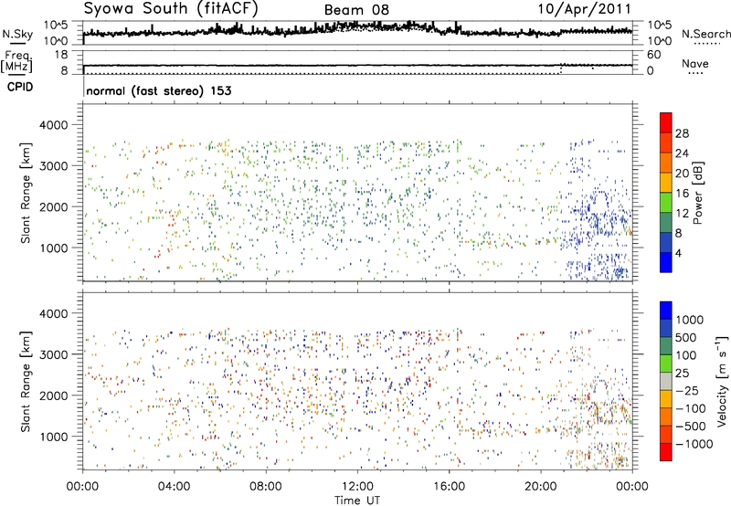The width and height of the screenshot is (731, 506).
Task: Click the N.Sky noise trace in top panel
Action: point(358,31)
